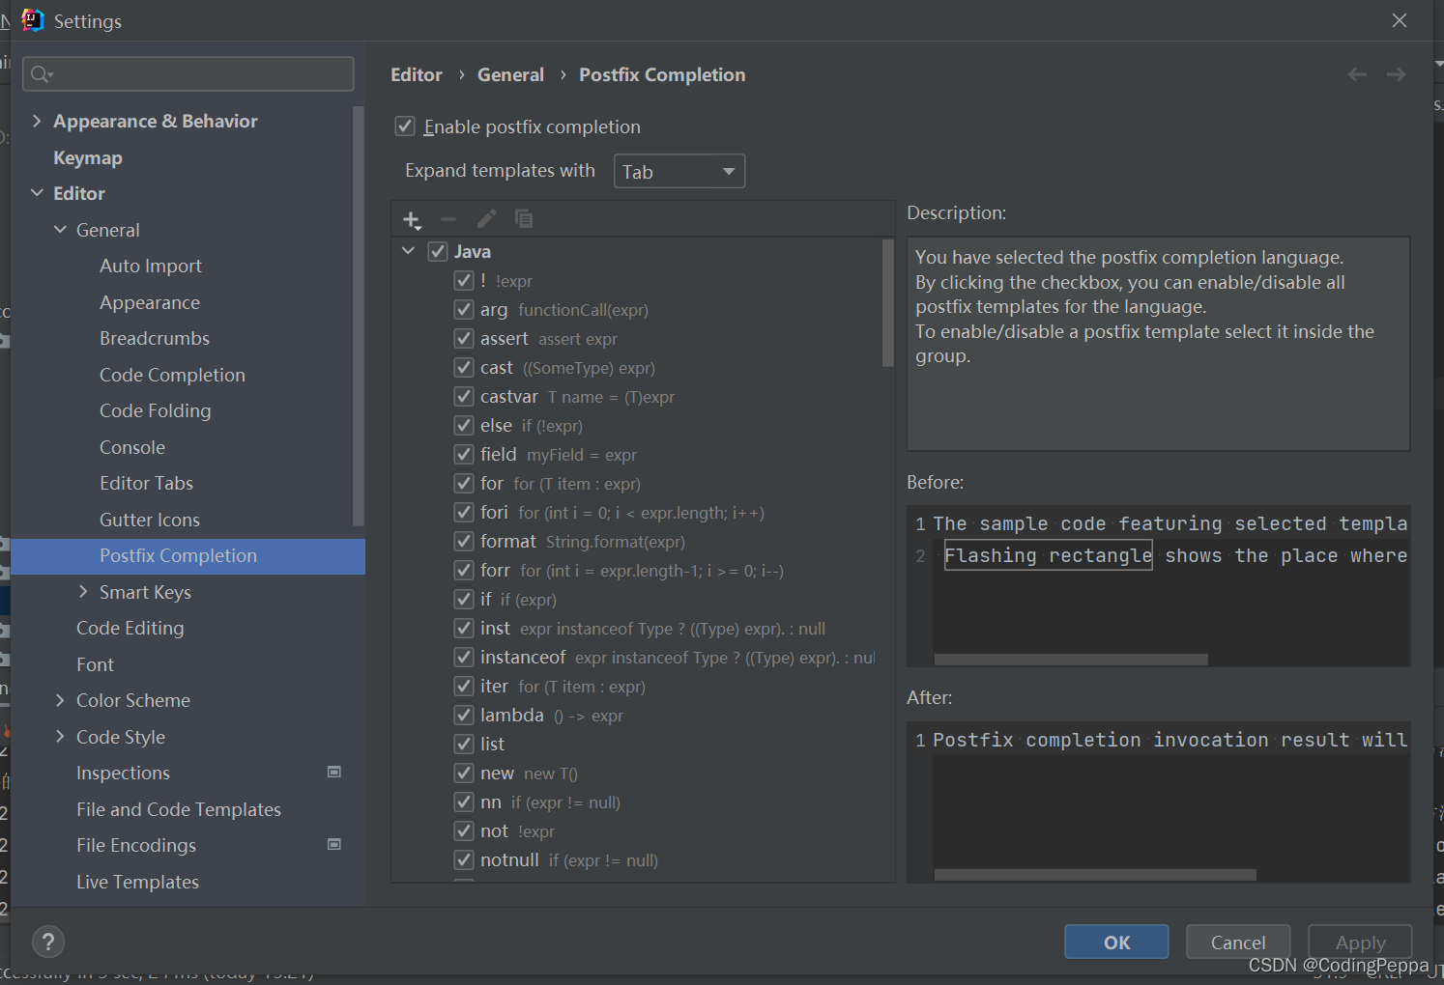The width and height of the screenshot is (1444, 985).
Task: Uncheck the cast template checkbox
Action: click(464, 368)
